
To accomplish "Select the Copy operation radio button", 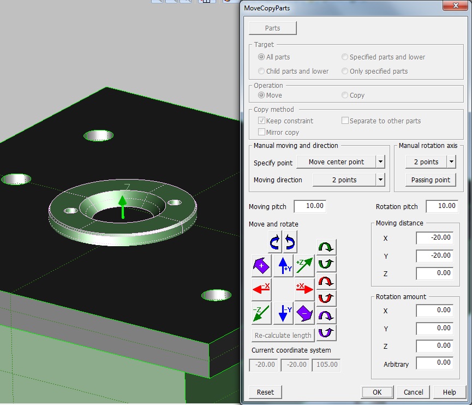I will (x=345, y=95).
